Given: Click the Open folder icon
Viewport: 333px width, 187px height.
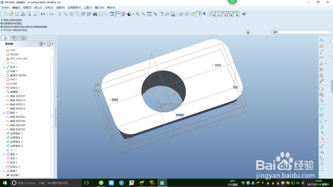Looking at the screenshot, I should 11,14.
